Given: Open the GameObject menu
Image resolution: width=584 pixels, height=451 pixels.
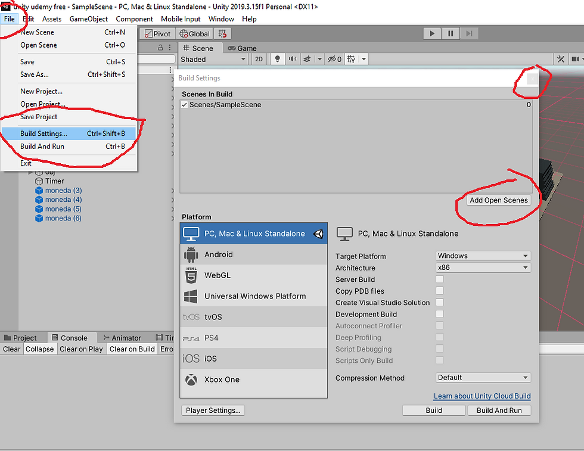Looking at the screenshot, I should click(x=89, y=19).
